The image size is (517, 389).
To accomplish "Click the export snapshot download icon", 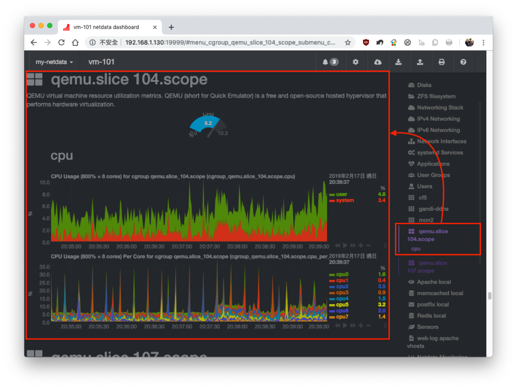I will click(398, 62).
